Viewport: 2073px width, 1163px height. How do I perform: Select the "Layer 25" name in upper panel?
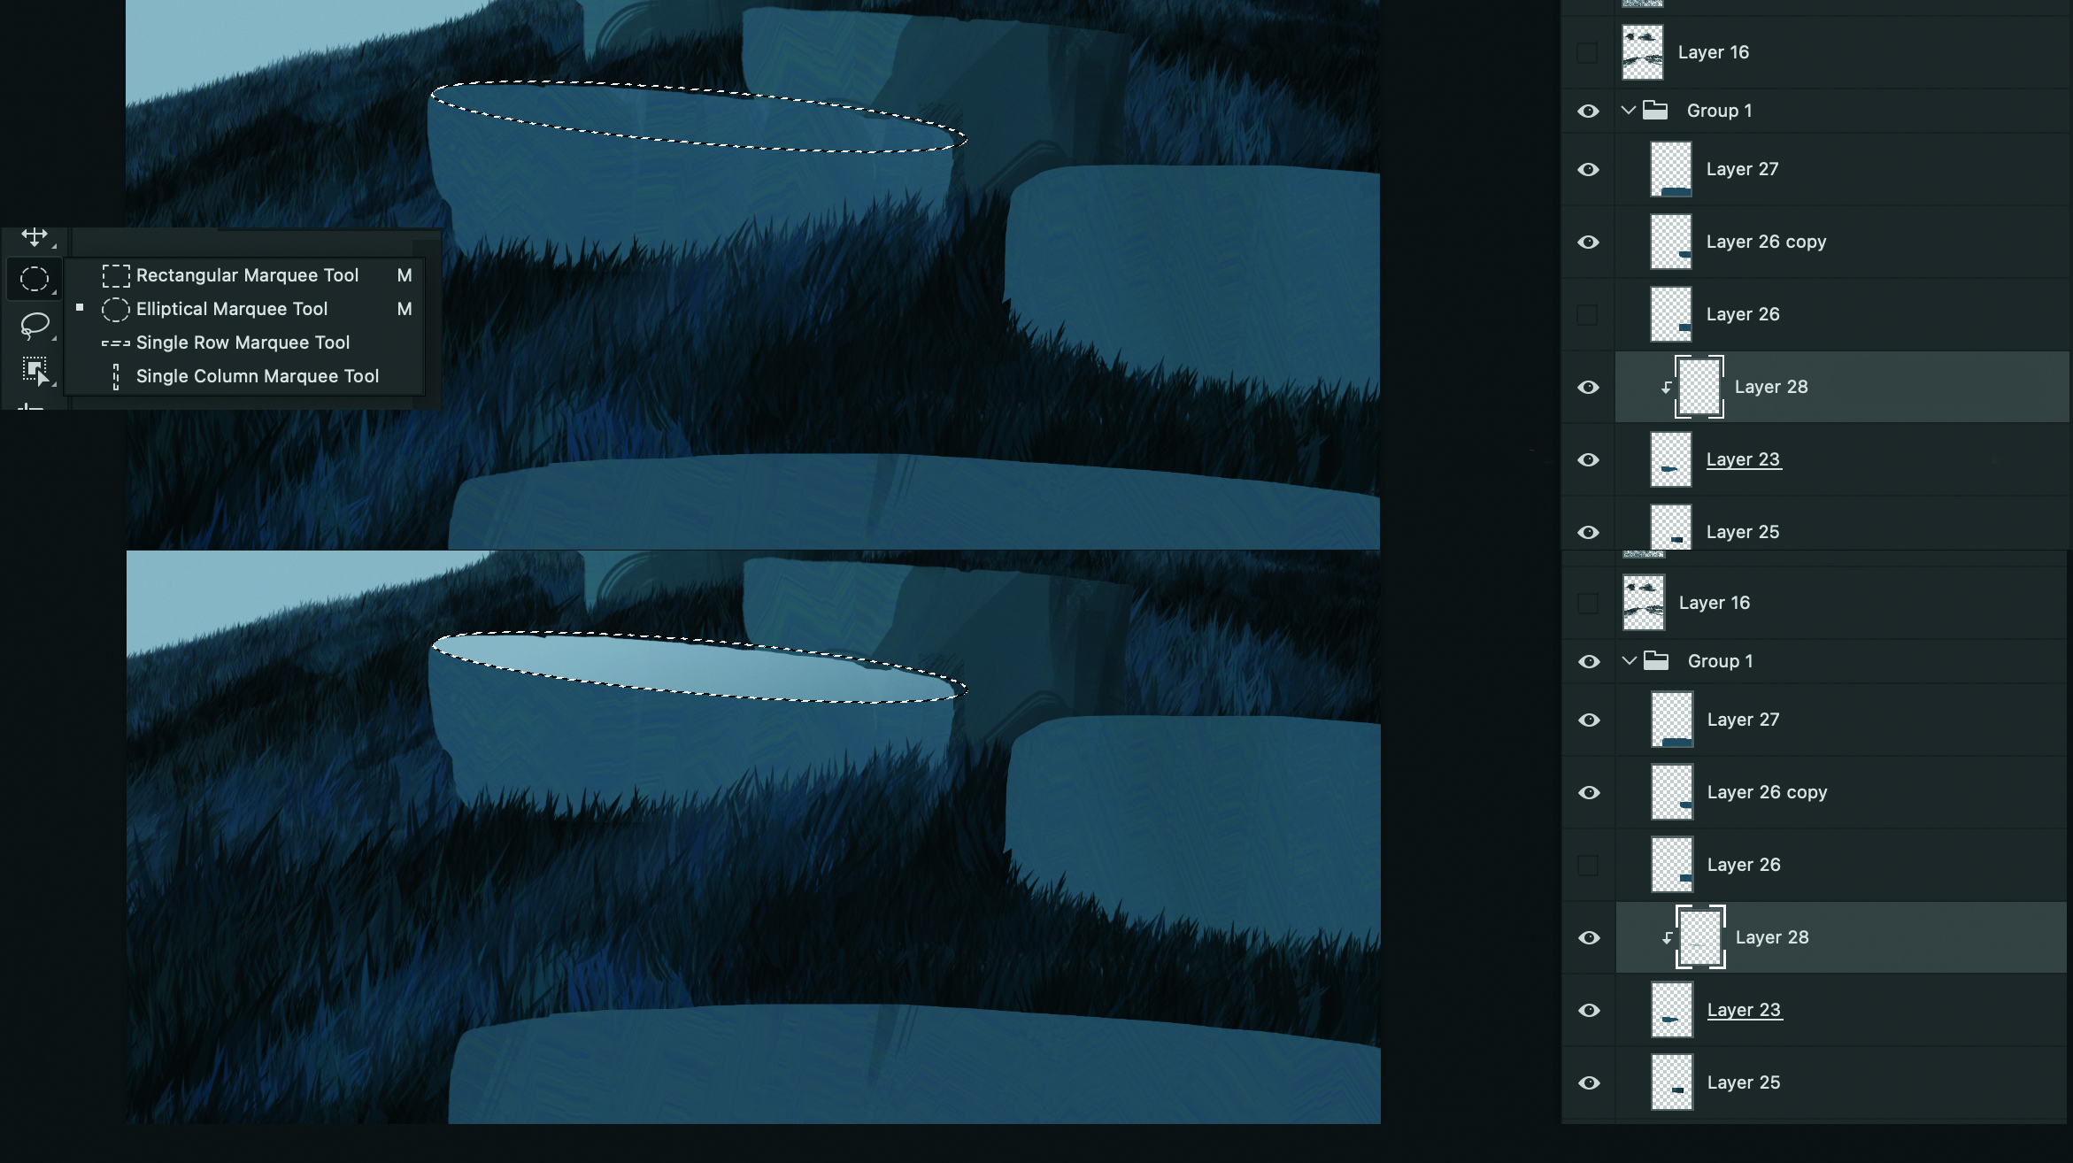click(1743, 532)
